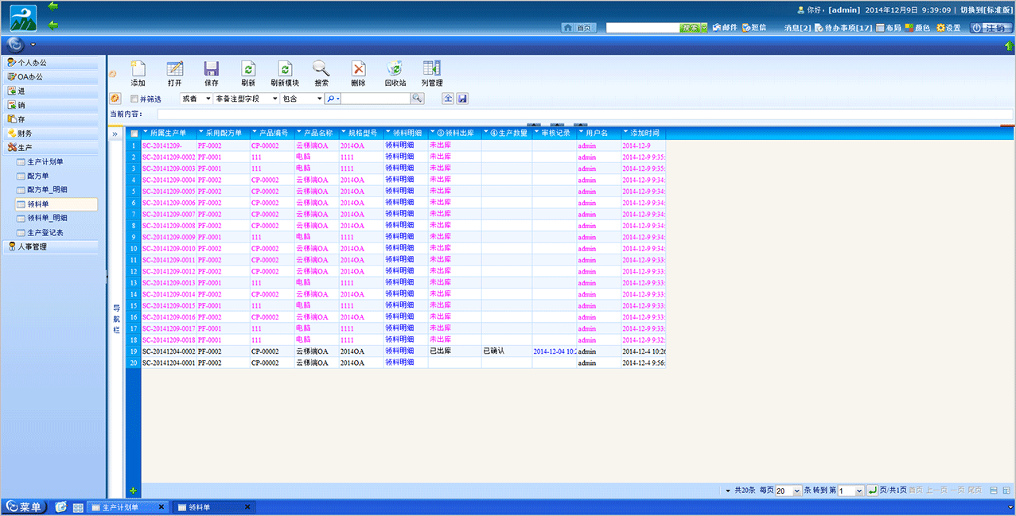The height and width of the screenshot is (516, 1016).
Task: Click the green plus icon at grid bottom
Action: (x=133, y=491)
